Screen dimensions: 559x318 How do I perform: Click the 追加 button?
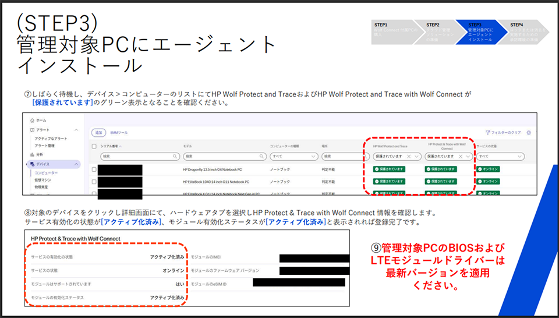click(99, 133)
